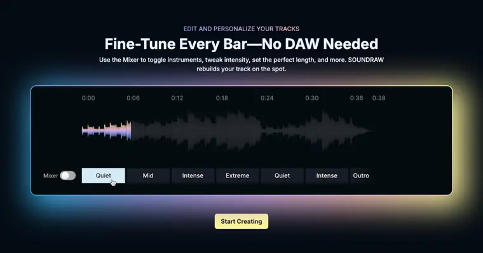Click the gray unplayed waveform section
This screenshot has height=253, width=483.
point(251,131)
